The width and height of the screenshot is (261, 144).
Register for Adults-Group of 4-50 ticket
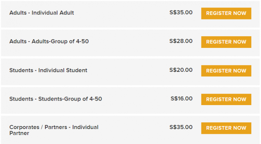226,42
